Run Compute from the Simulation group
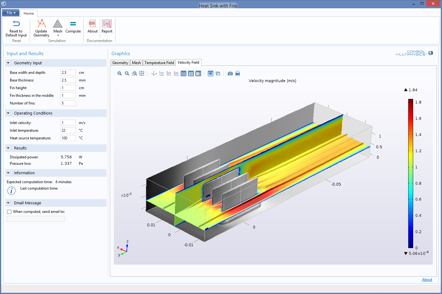Screen dimensions: 442x294 click(x=73, y=27)
